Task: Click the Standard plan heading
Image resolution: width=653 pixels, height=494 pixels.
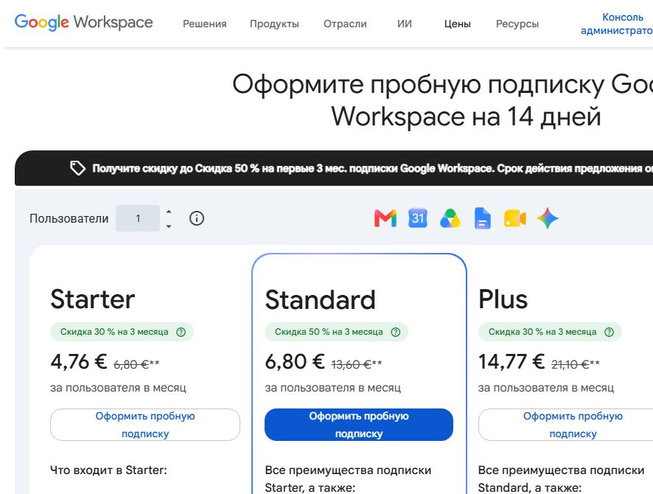Action: tap(321, 299)
